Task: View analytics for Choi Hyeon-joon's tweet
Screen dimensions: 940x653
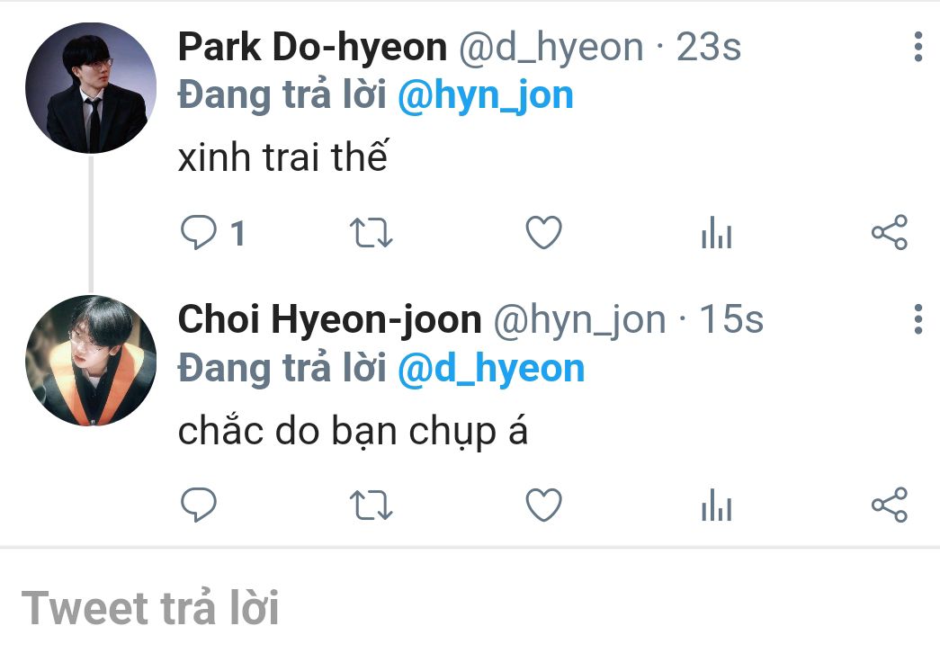Action: point(716,505)
